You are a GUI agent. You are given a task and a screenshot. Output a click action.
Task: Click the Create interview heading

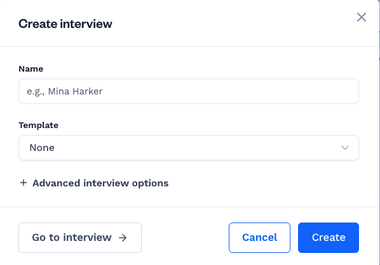65,23
